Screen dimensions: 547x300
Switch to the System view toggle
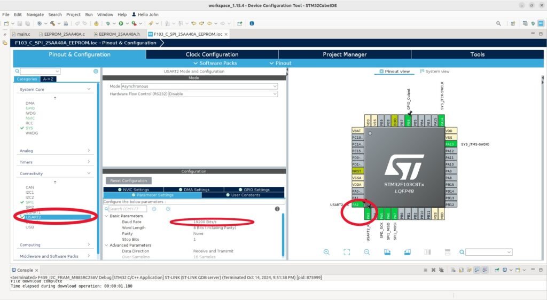[x=435, y=71]
